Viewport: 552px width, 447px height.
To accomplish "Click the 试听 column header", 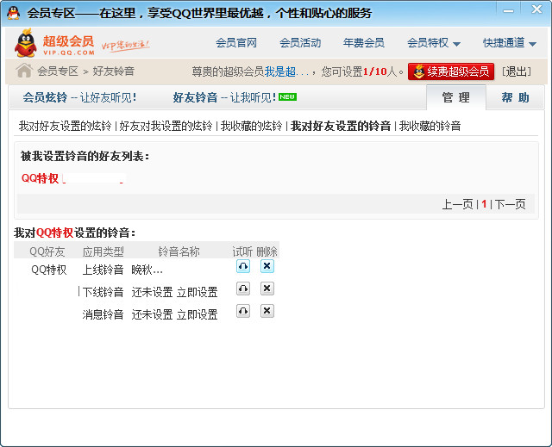I will (x=242, y=251).
